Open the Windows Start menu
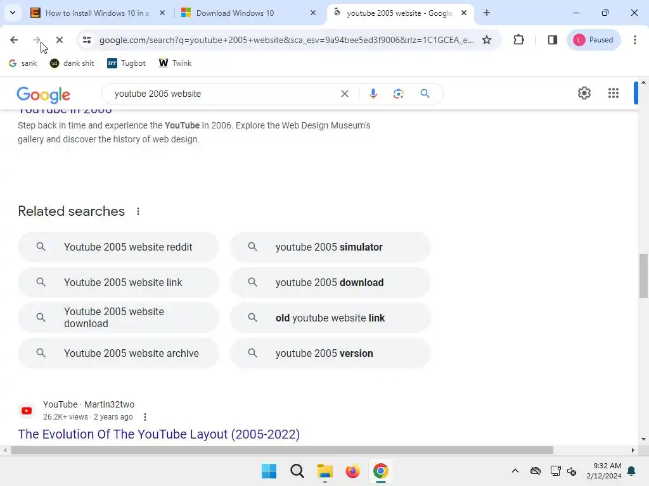 tap(269, 471)
